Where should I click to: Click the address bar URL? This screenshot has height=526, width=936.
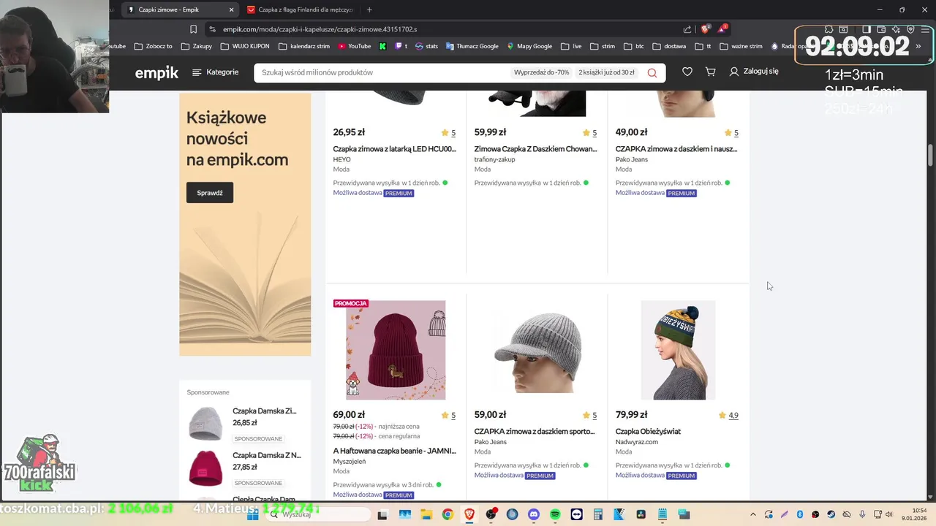pos(320,29)
